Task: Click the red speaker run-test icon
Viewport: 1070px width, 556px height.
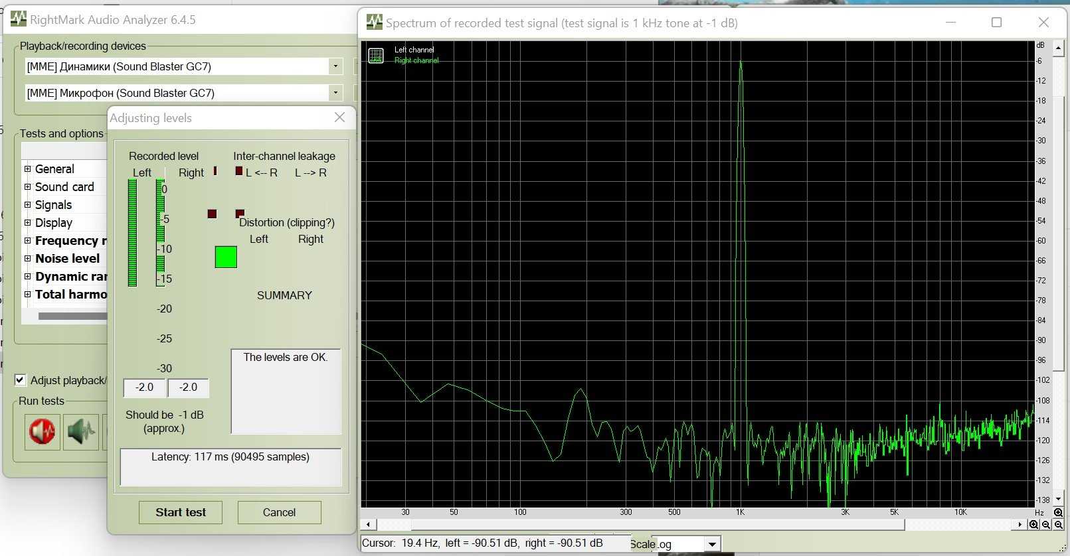Action: (x=43, y=432)
